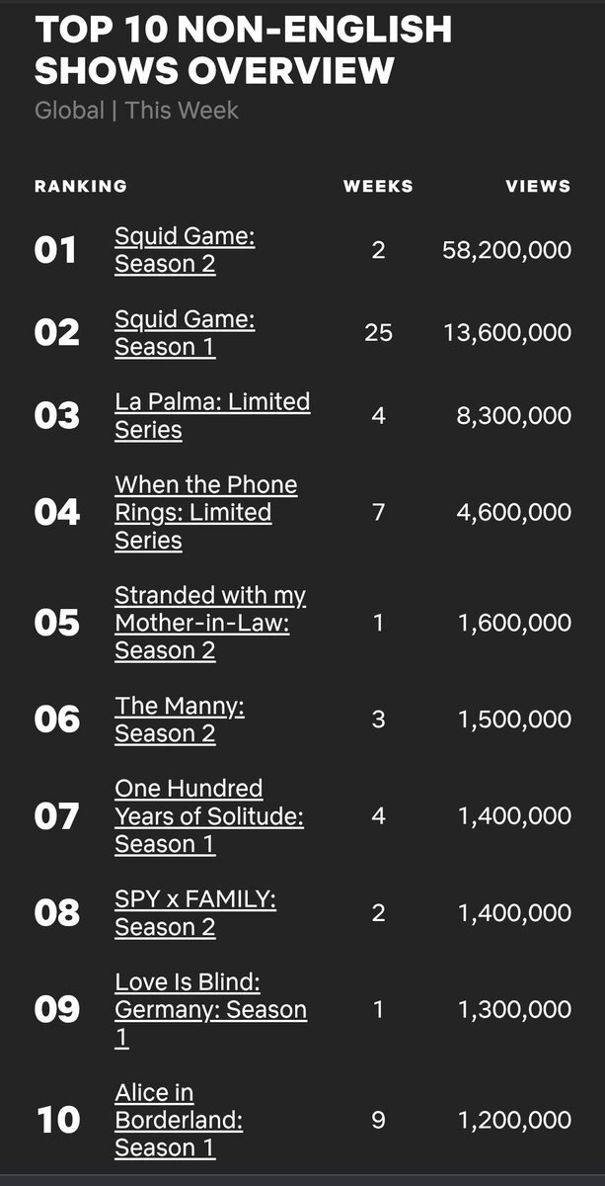The image size is (605, 1186).
Task: Click the Global | This Week subtitle
Action: coord(136,110)
